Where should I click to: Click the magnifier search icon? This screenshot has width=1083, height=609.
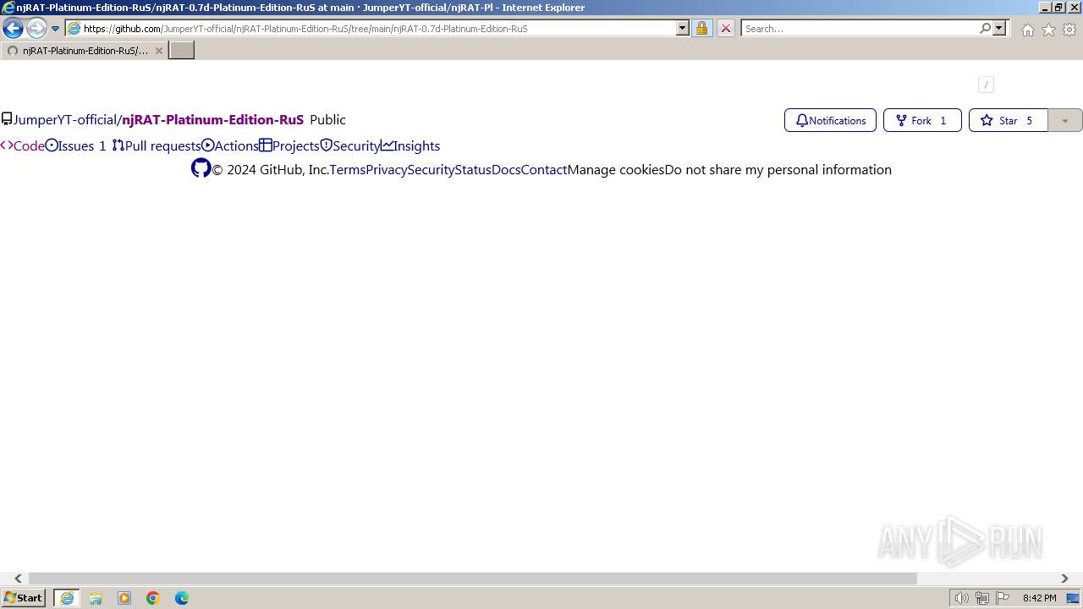(985, 29)
